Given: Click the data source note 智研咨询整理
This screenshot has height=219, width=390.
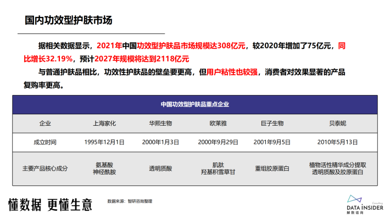Looking at the screenshot, I should pyautogui.click(x=140, y=201).
